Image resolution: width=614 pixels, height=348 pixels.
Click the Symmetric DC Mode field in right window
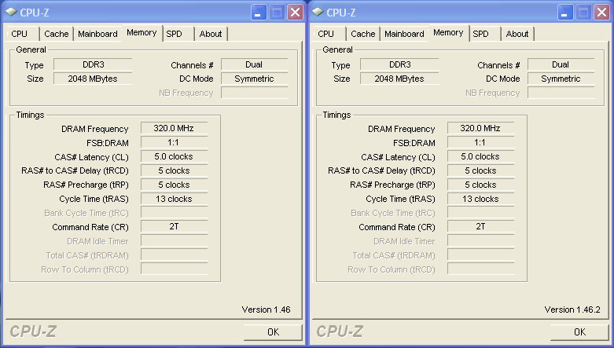tap(561, 79)
